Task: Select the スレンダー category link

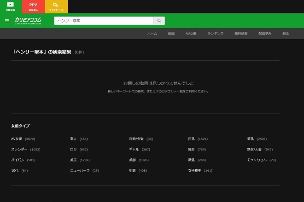Action: tap(20, 150)
